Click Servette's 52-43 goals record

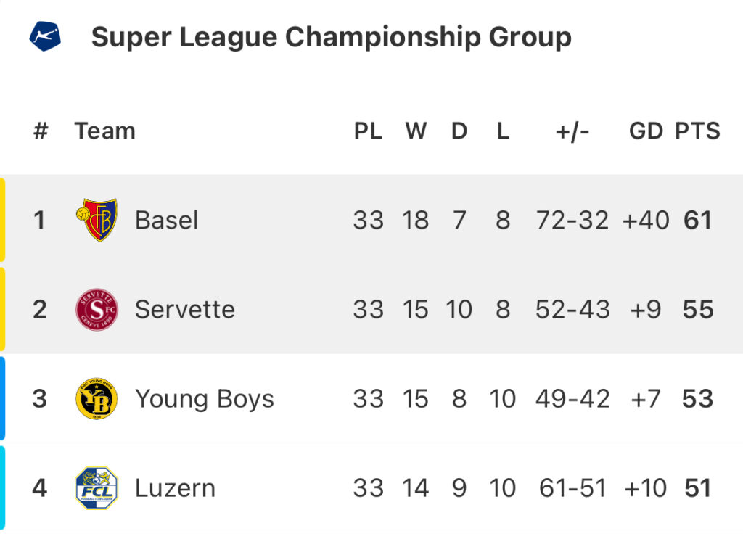[x=572, y=310]
